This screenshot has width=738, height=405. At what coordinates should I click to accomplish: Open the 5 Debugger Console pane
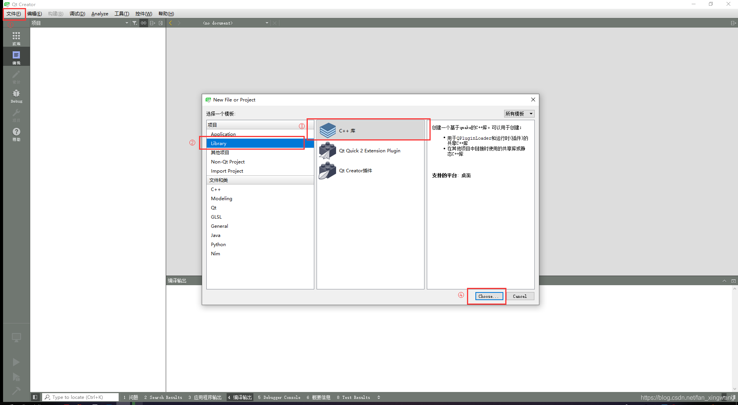pos(279,397)
